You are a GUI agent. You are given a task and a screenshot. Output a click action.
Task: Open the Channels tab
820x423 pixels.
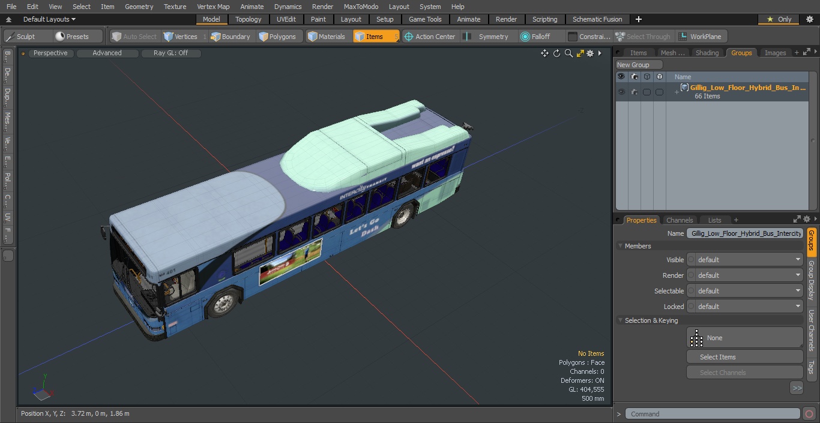coord(680,220)
